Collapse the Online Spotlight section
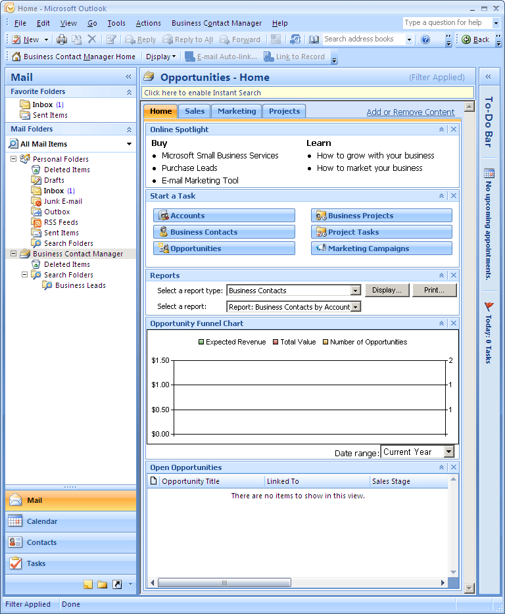 [441, 130]
